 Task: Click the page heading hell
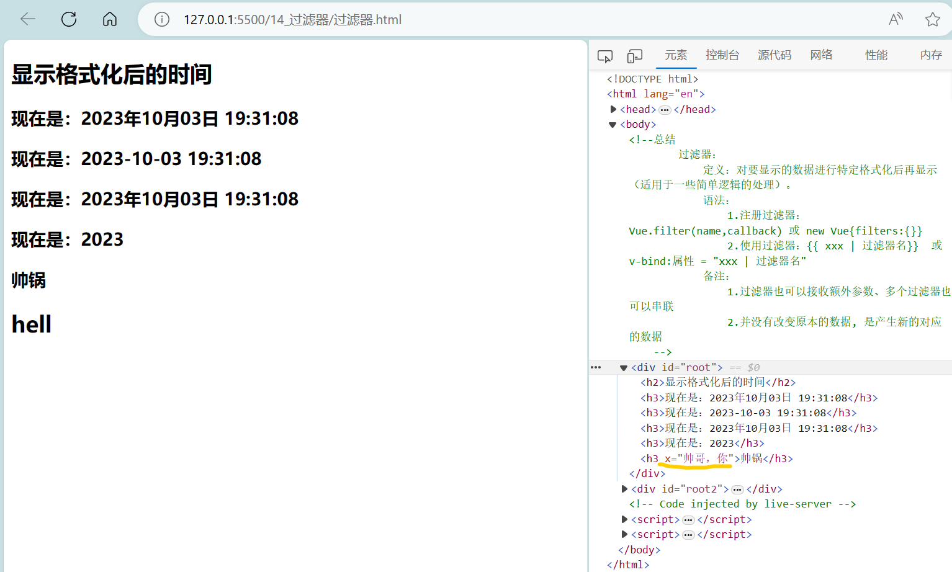[x=32, y=324]
